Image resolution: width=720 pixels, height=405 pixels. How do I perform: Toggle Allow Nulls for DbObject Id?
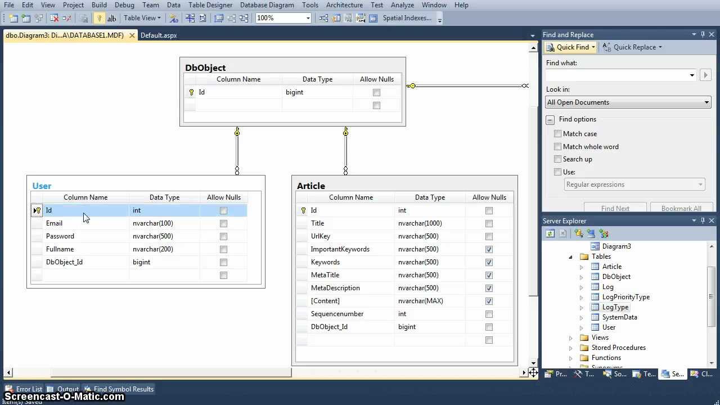[376, 92]
